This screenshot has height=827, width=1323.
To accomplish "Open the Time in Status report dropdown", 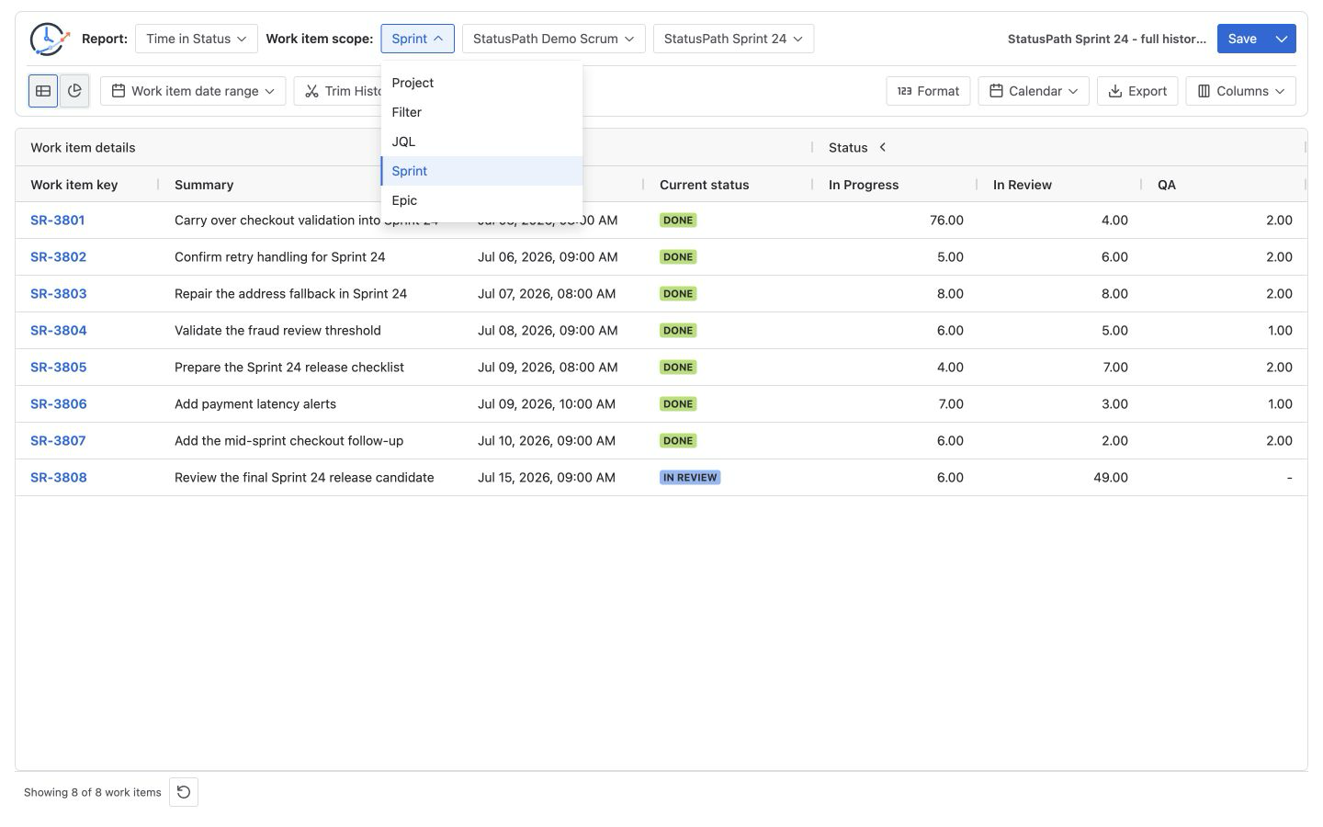I will (197, 39).
